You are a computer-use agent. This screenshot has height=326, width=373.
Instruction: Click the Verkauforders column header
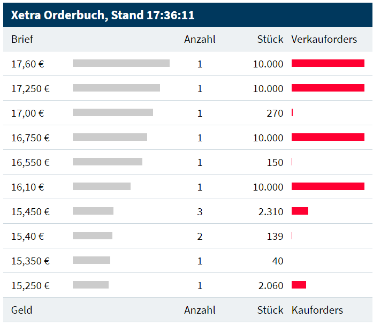pyautogui.click(x=324, y=39)
